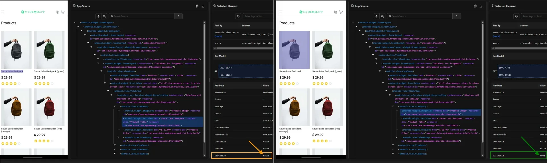
Task: Collapse the RecyclerView node in the right source tree
Action: pos(390,95)
